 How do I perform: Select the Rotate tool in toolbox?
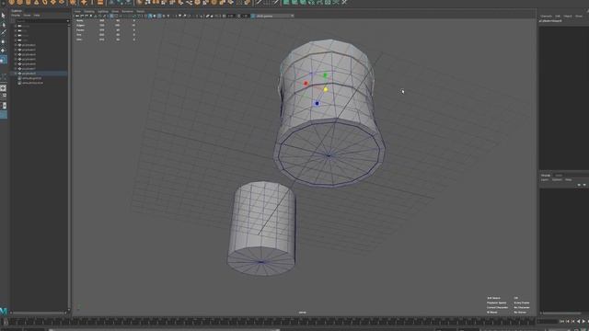click(x=4, y=51)
